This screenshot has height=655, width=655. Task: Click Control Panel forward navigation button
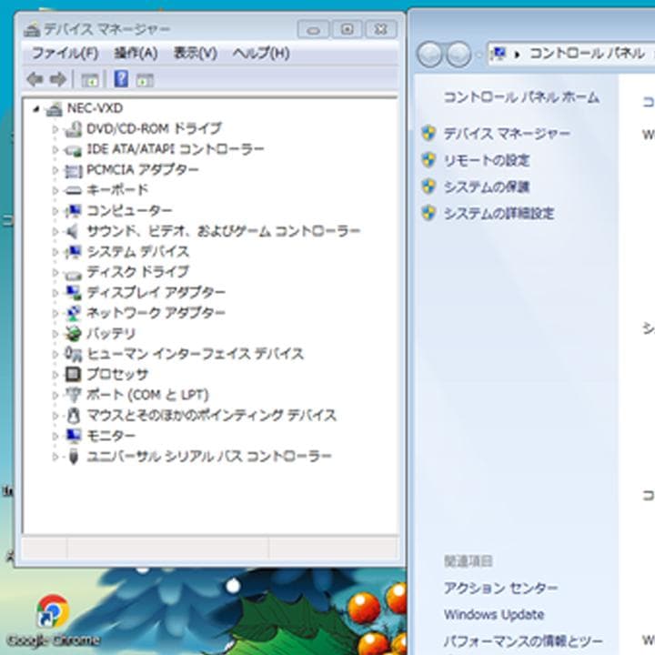click(x=458, y=55)
